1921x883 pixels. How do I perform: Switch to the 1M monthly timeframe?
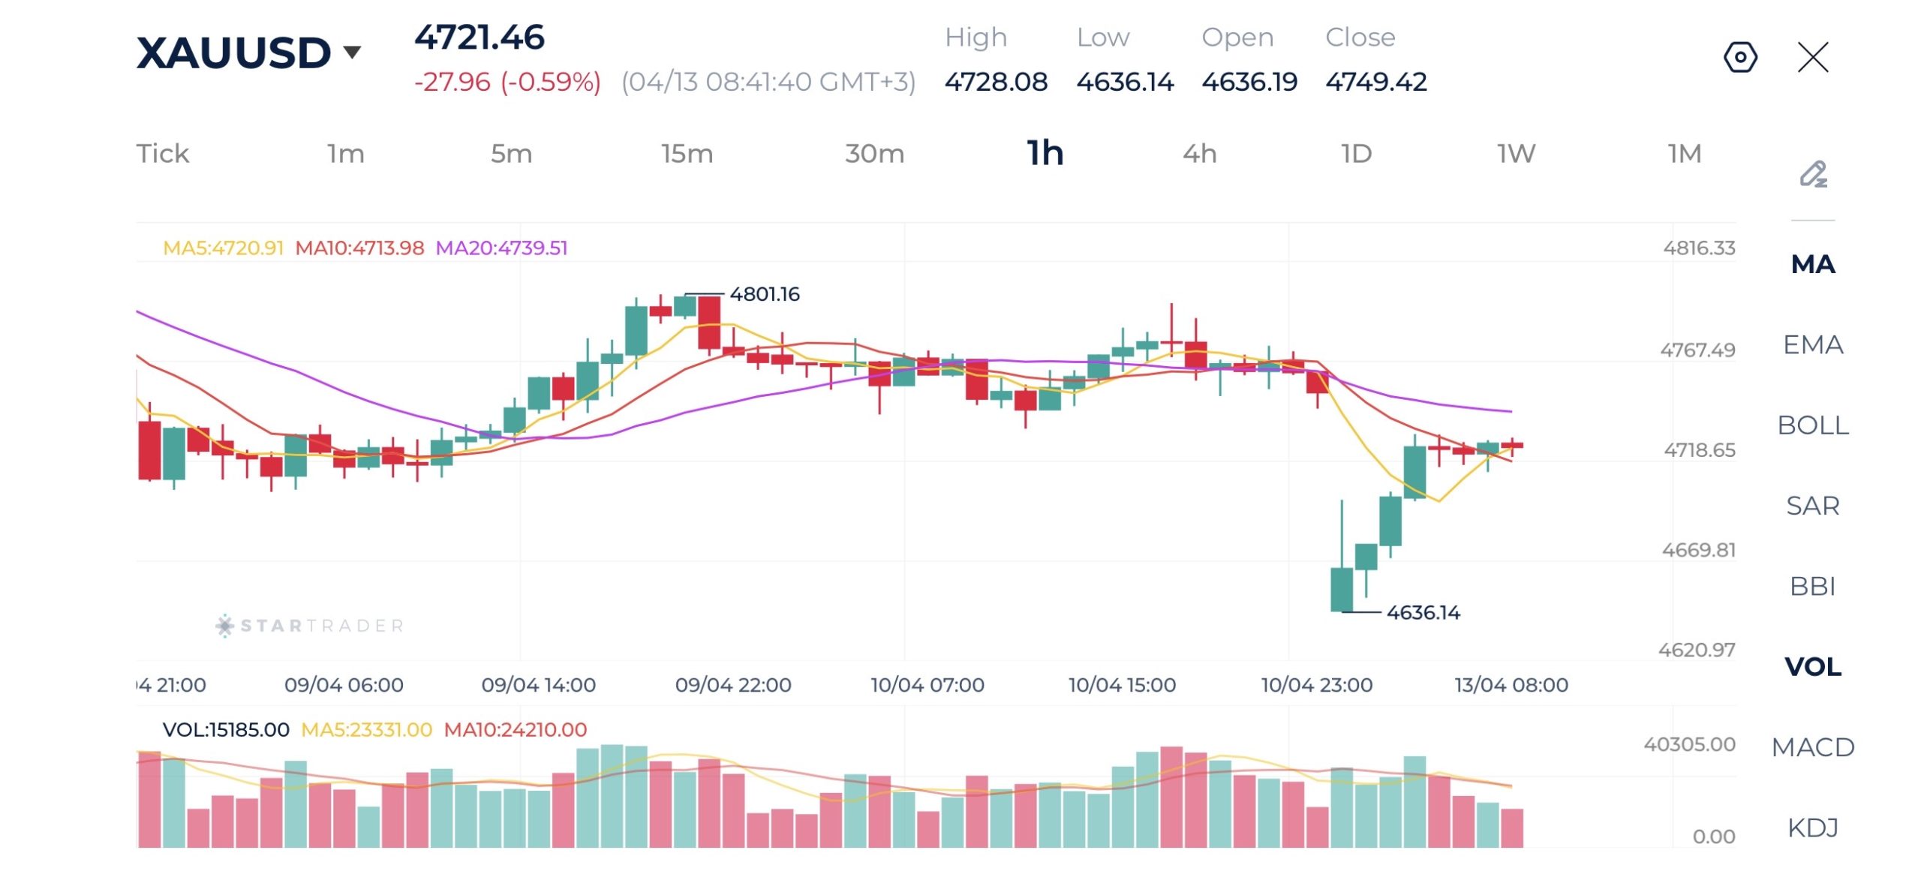pyautogui.click(x=1684, y=154)
